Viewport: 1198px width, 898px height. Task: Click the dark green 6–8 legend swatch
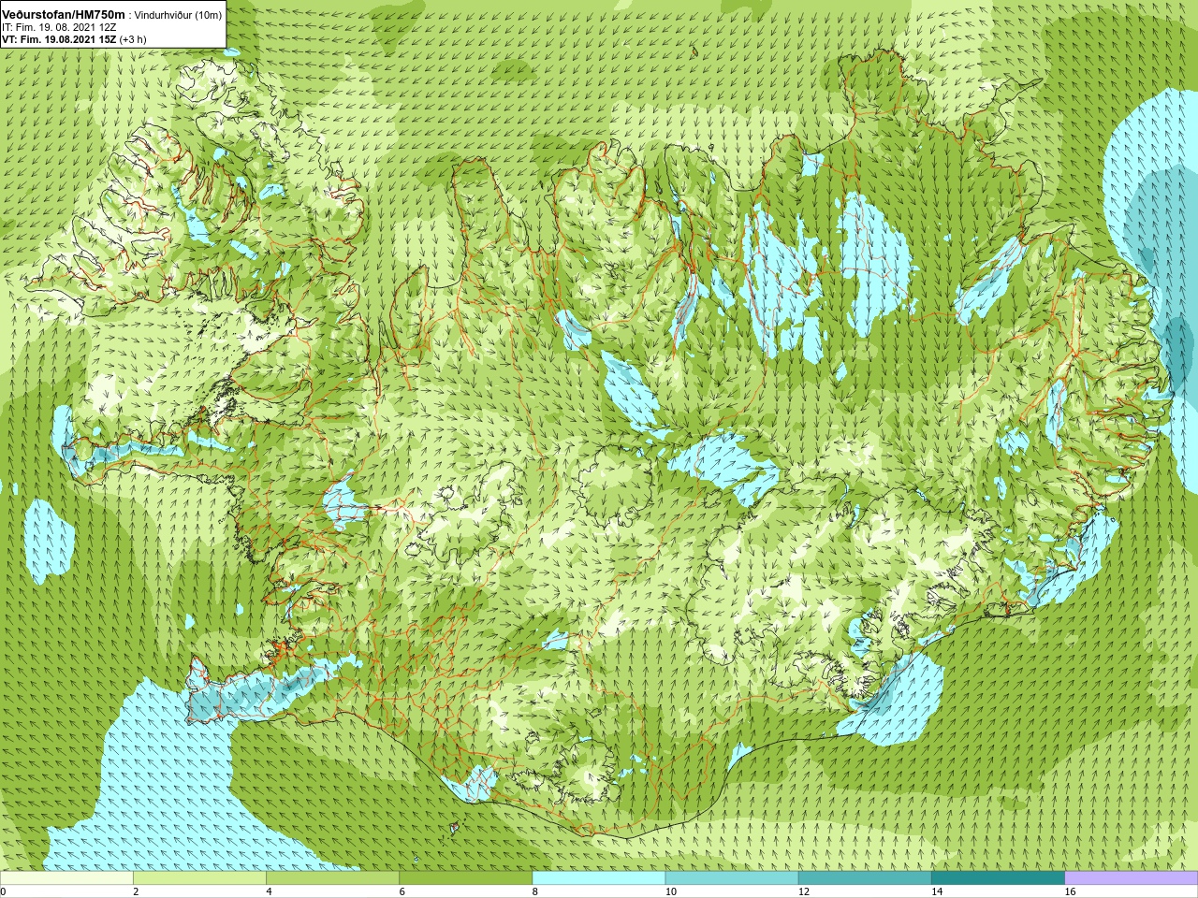click(x=466, y=878)
